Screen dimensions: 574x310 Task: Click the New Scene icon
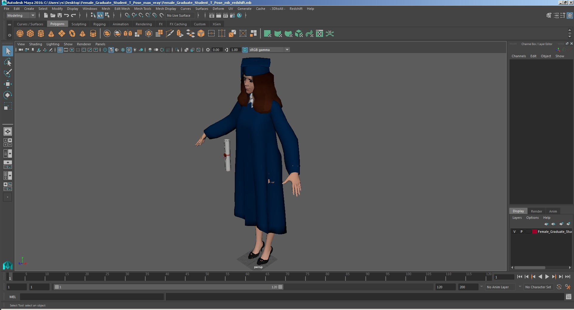point(46,15)
